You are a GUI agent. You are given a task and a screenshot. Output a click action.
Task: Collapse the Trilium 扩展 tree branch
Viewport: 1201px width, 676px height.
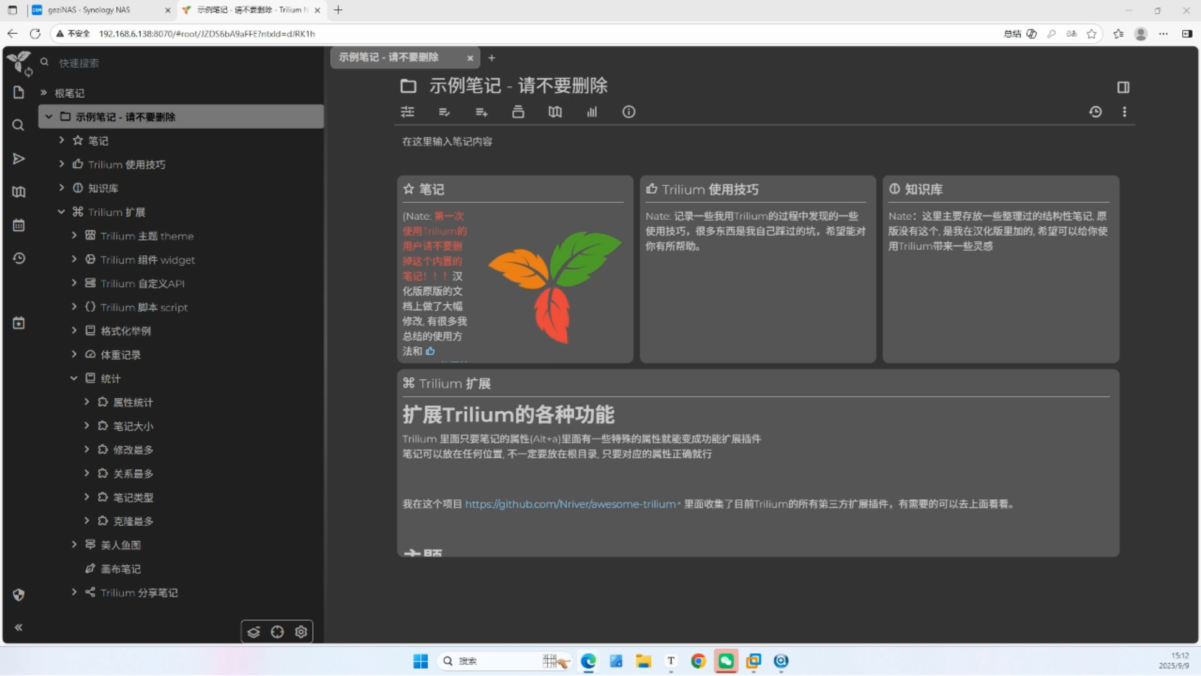[x=61, y=212]
